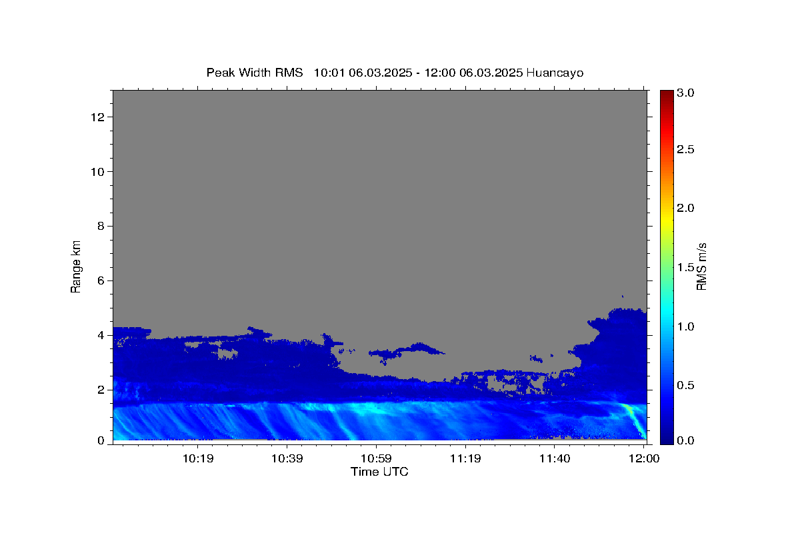Click the colorbar value 2.0
This screenshot has height=533, width=800.
687,208
